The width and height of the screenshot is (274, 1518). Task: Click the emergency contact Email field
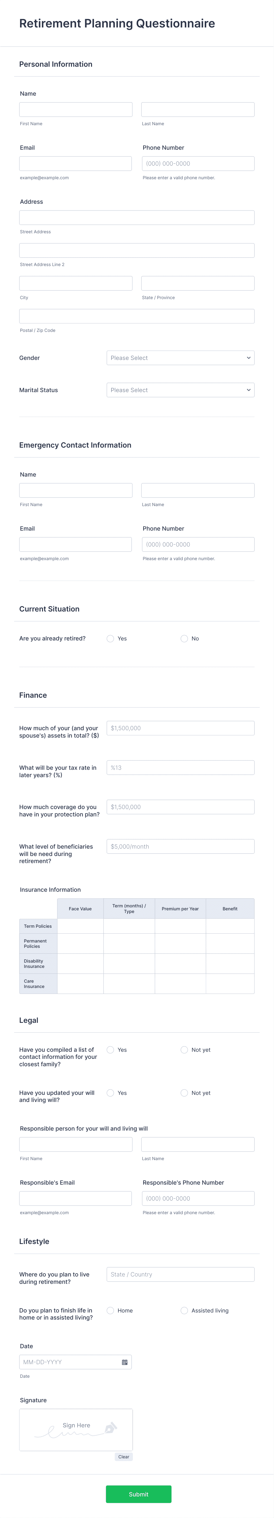75,544
